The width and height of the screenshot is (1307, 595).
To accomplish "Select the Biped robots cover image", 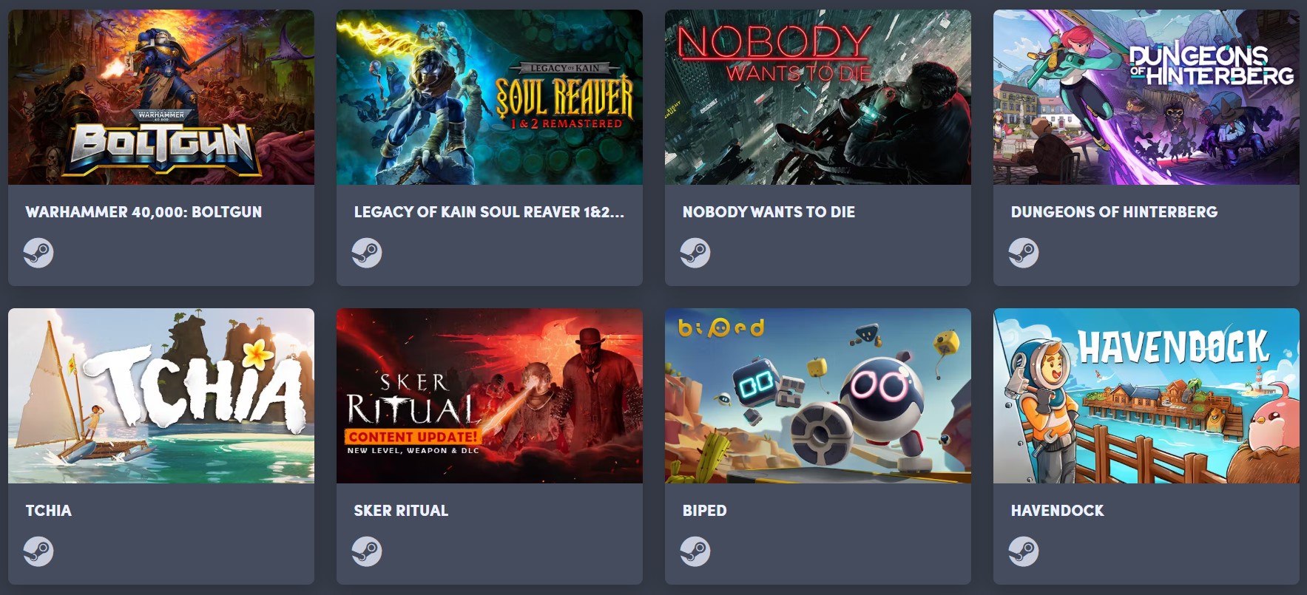I will coord(818,395).
